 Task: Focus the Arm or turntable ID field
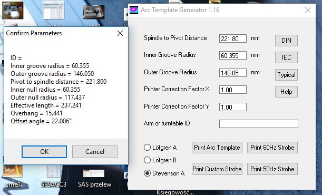259,124
